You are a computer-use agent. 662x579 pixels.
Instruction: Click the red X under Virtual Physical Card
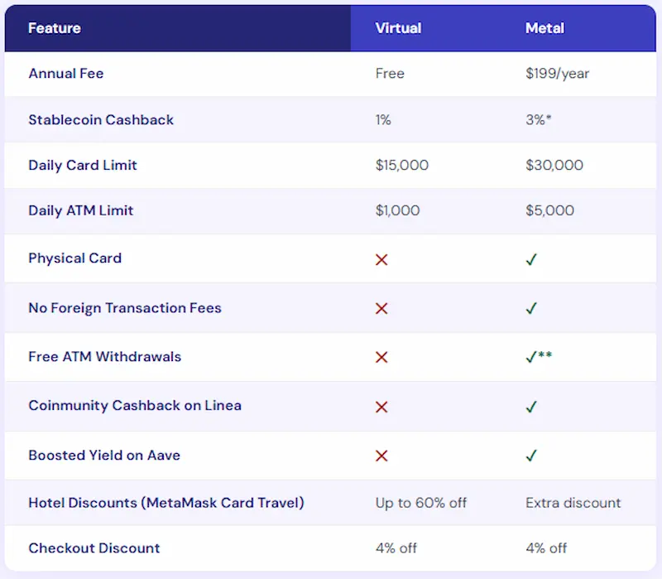(x=381, y=259)
